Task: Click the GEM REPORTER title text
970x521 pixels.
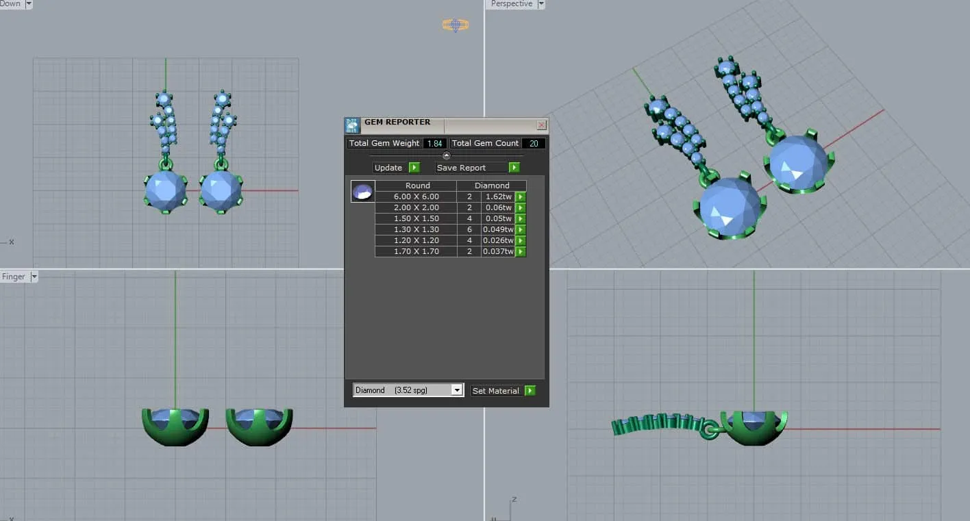Action: pyautogui.click(x=397, y=122)
